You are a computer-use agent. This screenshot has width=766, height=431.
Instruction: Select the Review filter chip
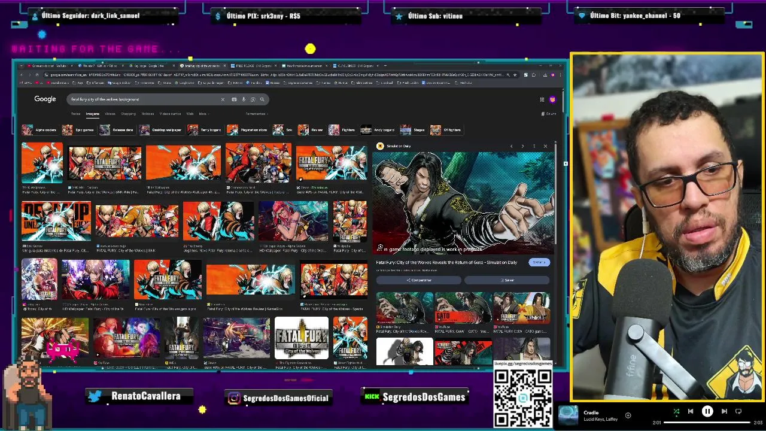pyautogui.click(x=311, y=130)
